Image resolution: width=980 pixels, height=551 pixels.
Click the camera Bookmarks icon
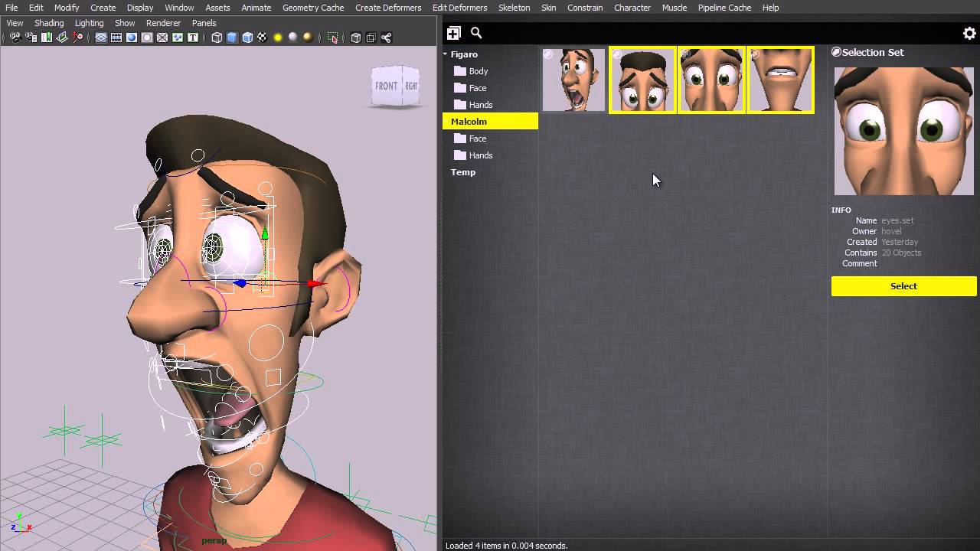[47, 37]
